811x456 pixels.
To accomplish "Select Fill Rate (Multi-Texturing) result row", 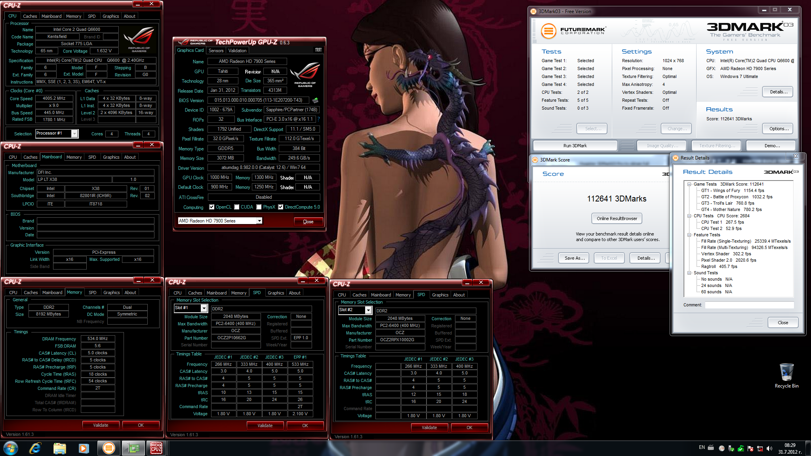I will 744,247.
